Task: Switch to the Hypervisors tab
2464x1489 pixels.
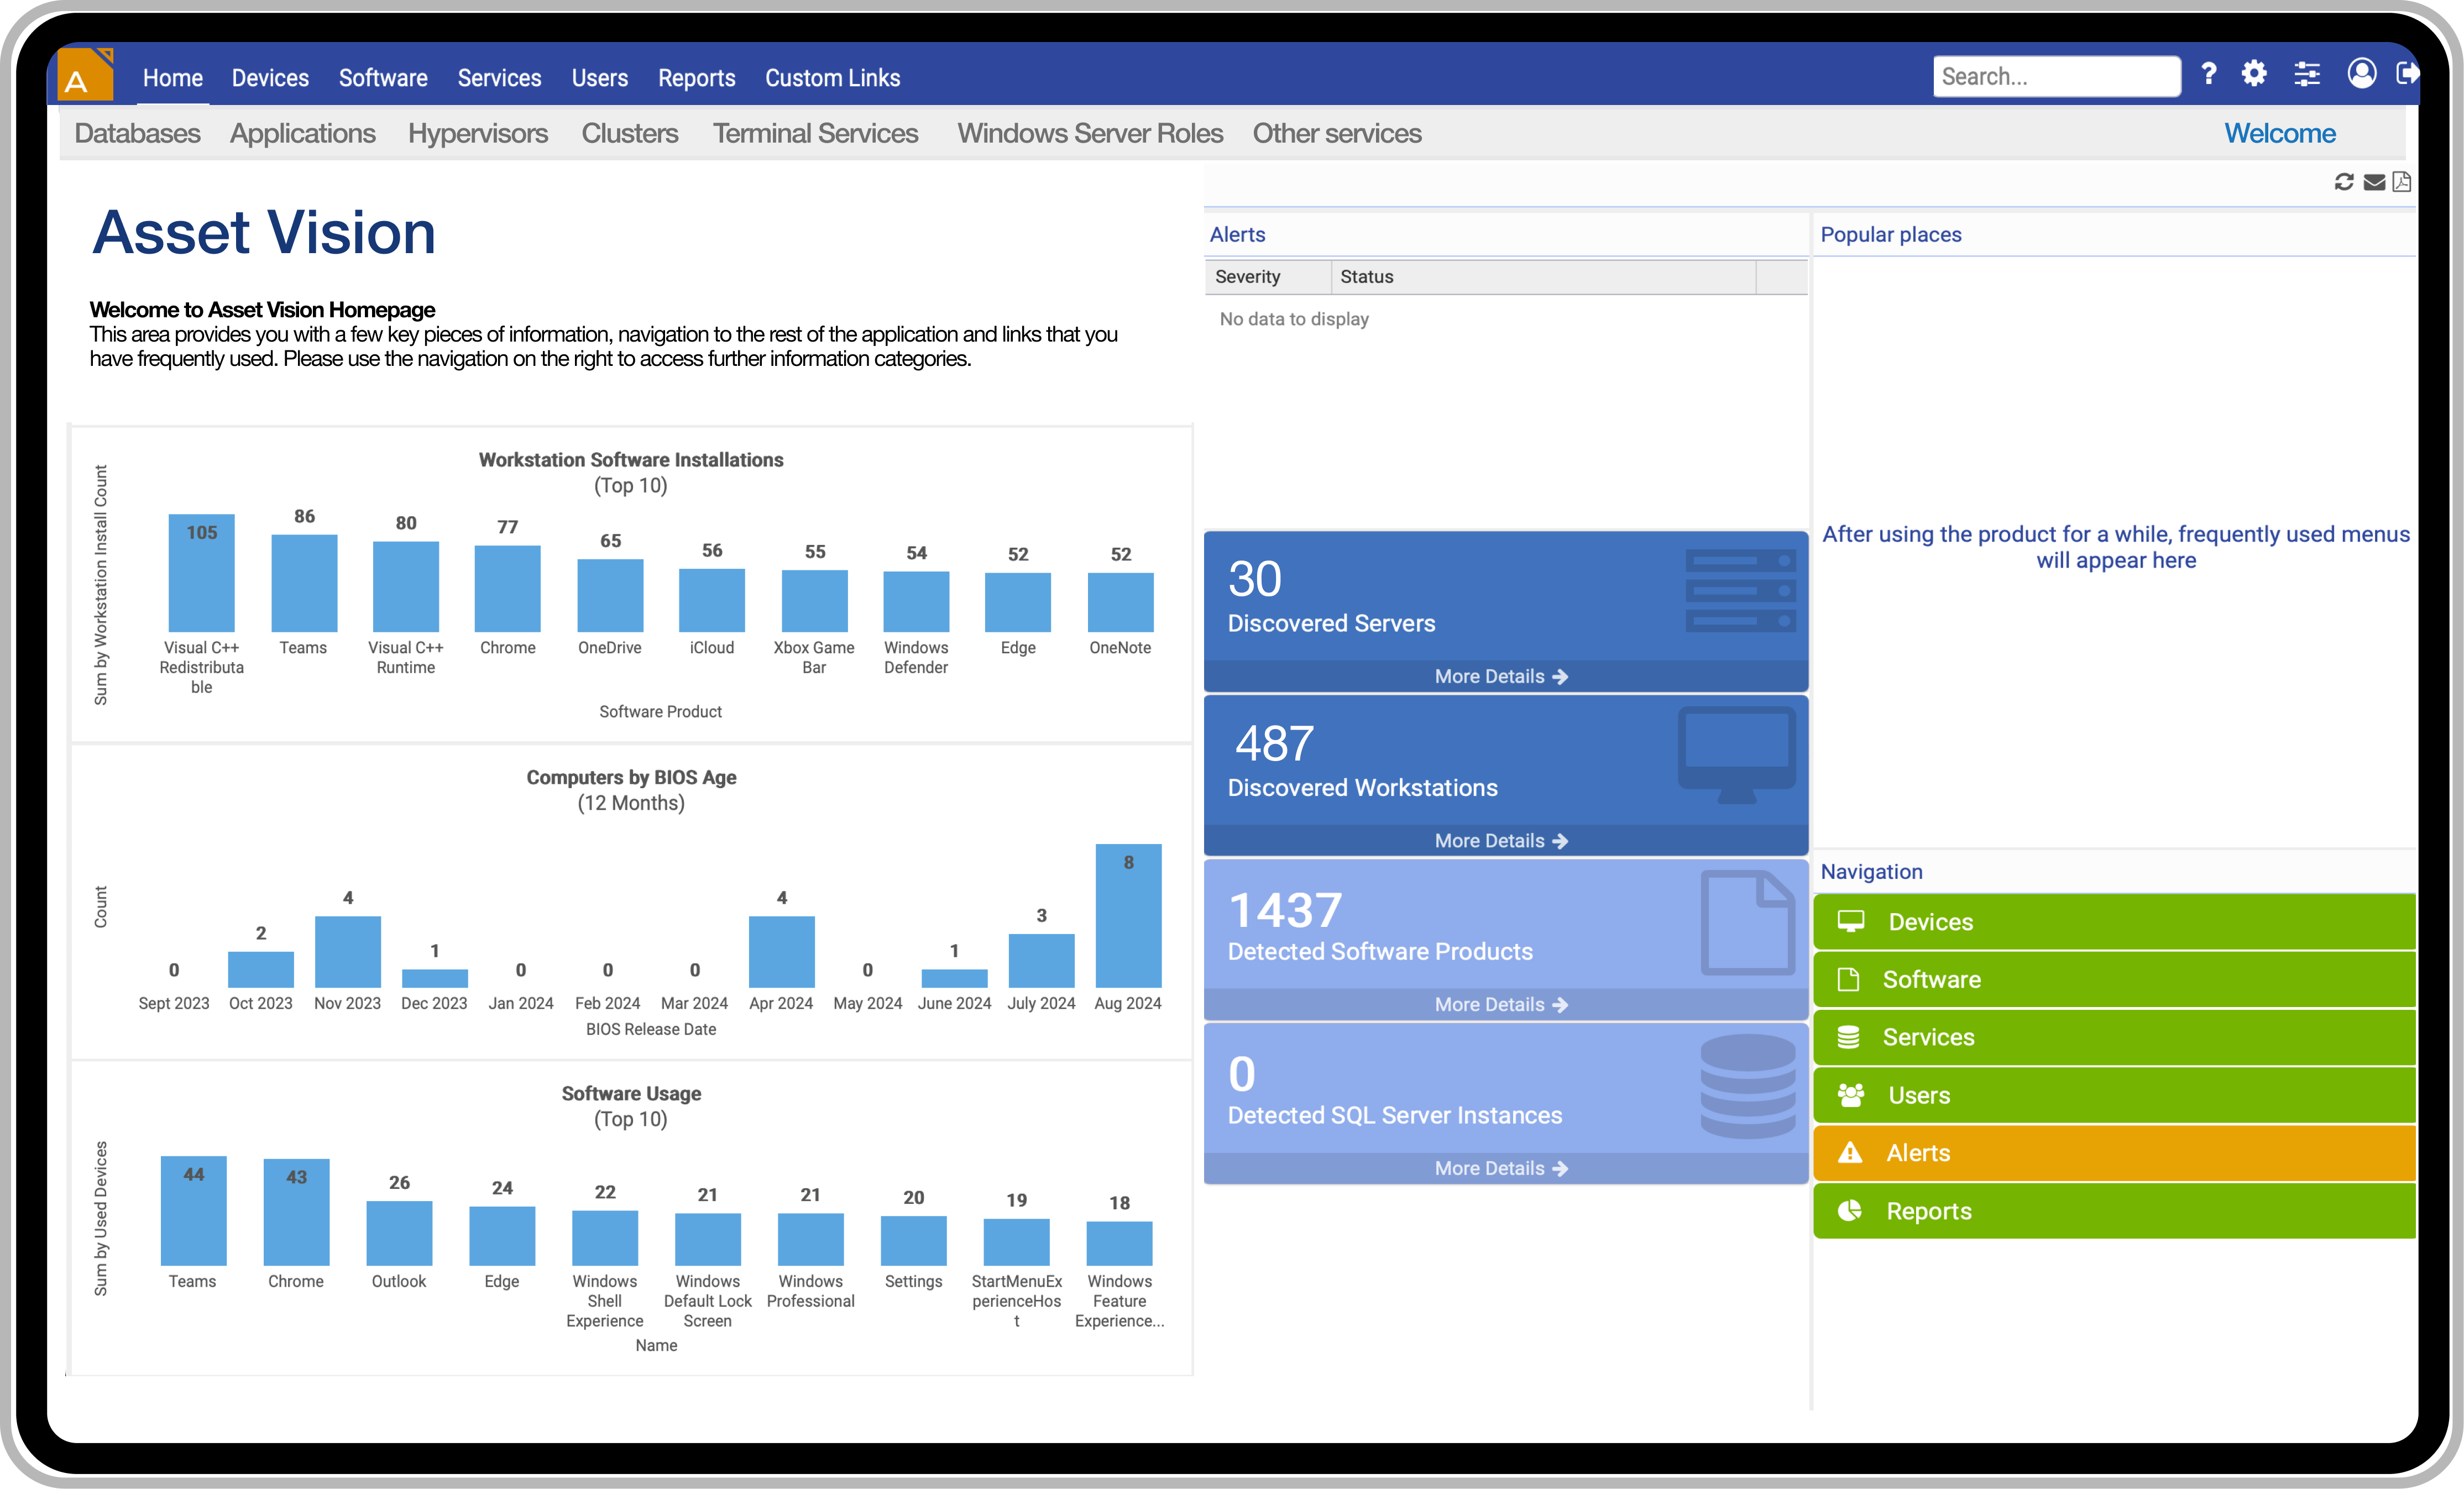Action: tap(477, 133)
